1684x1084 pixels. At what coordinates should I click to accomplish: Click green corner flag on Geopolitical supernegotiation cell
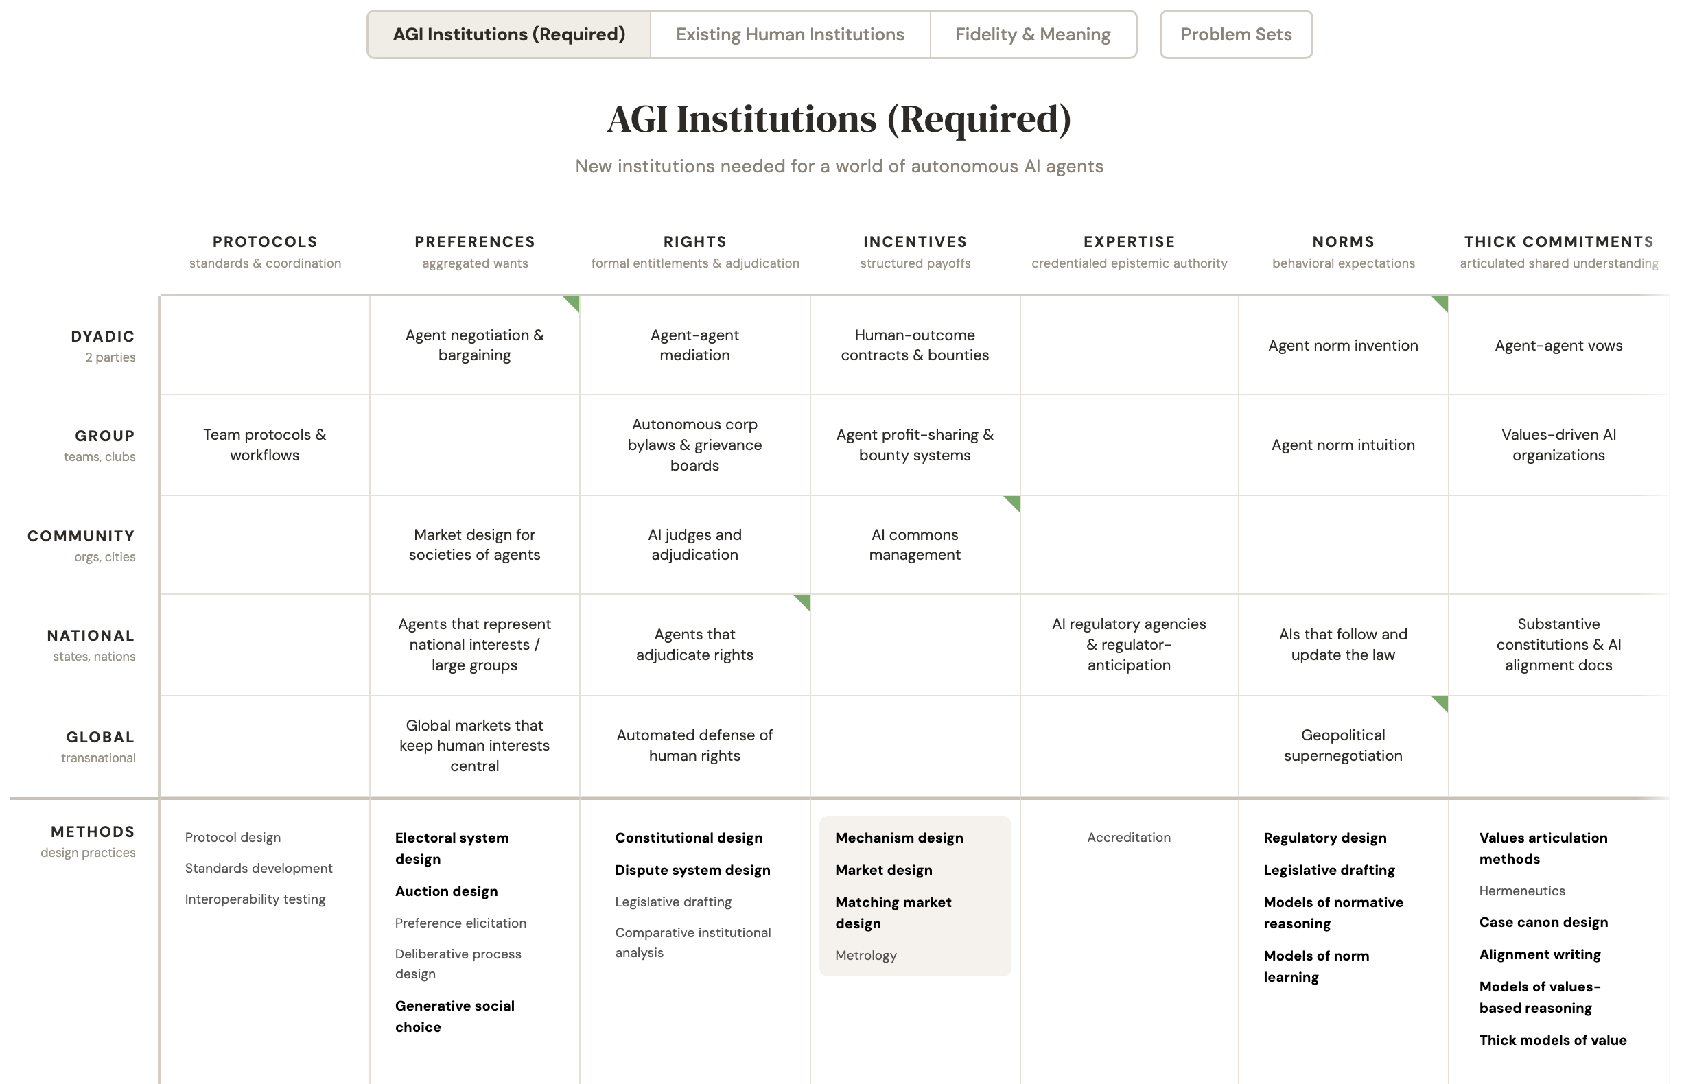coord(1442,703)
